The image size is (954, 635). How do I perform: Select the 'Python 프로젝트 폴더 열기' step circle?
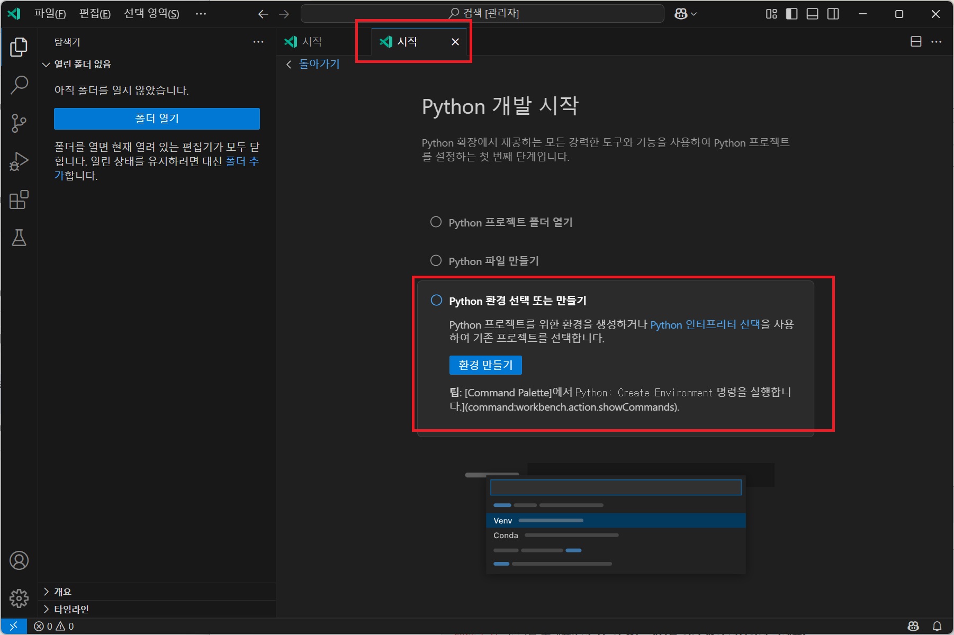[436, 222]
